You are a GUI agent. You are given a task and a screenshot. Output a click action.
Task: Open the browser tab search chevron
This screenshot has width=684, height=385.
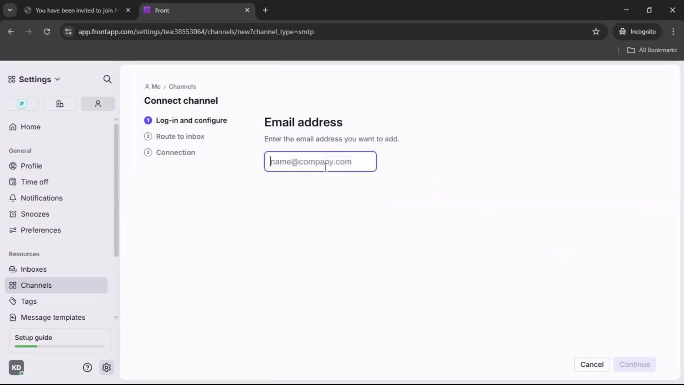[x=10, y=10]
